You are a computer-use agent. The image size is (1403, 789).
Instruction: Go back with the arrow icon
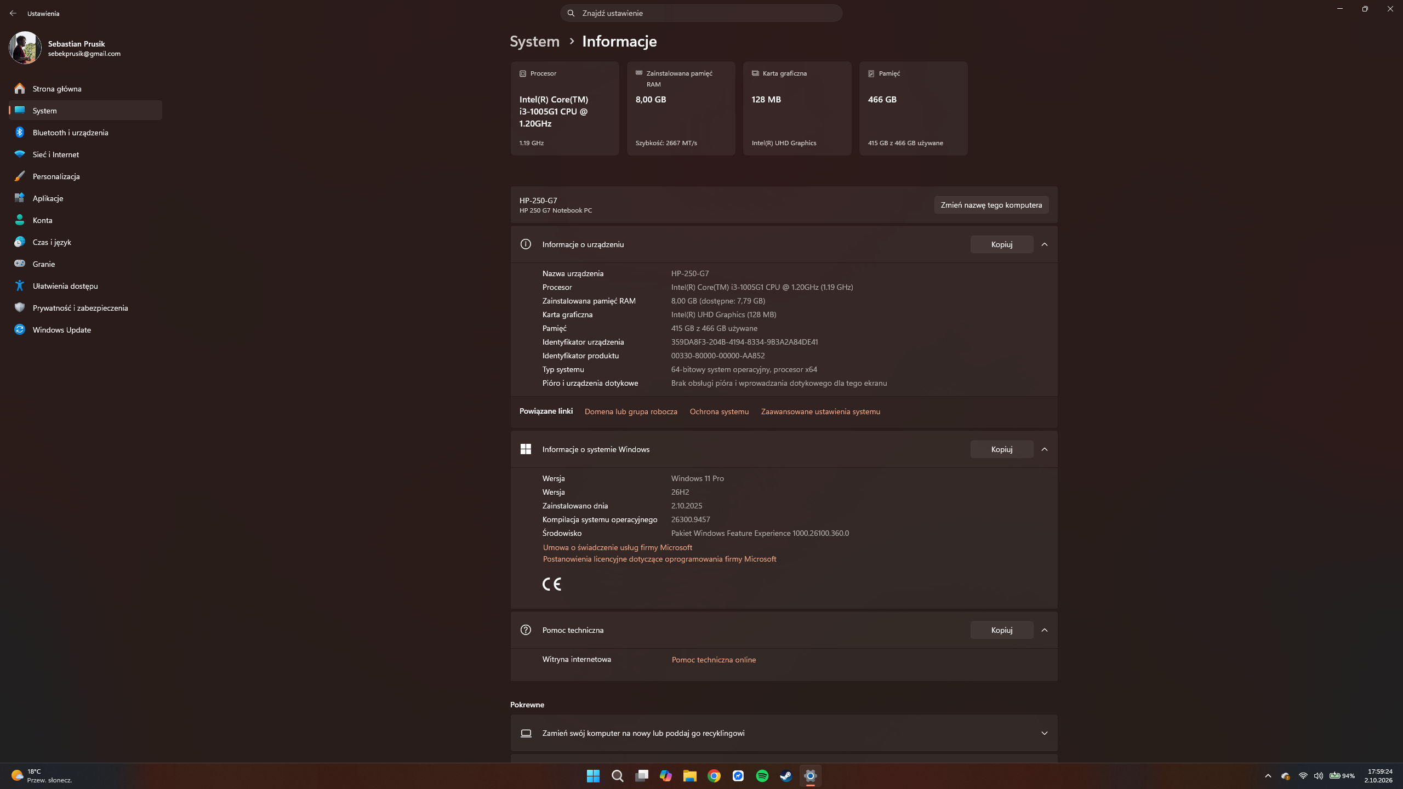pyautogui.click(x=13, y=13)
